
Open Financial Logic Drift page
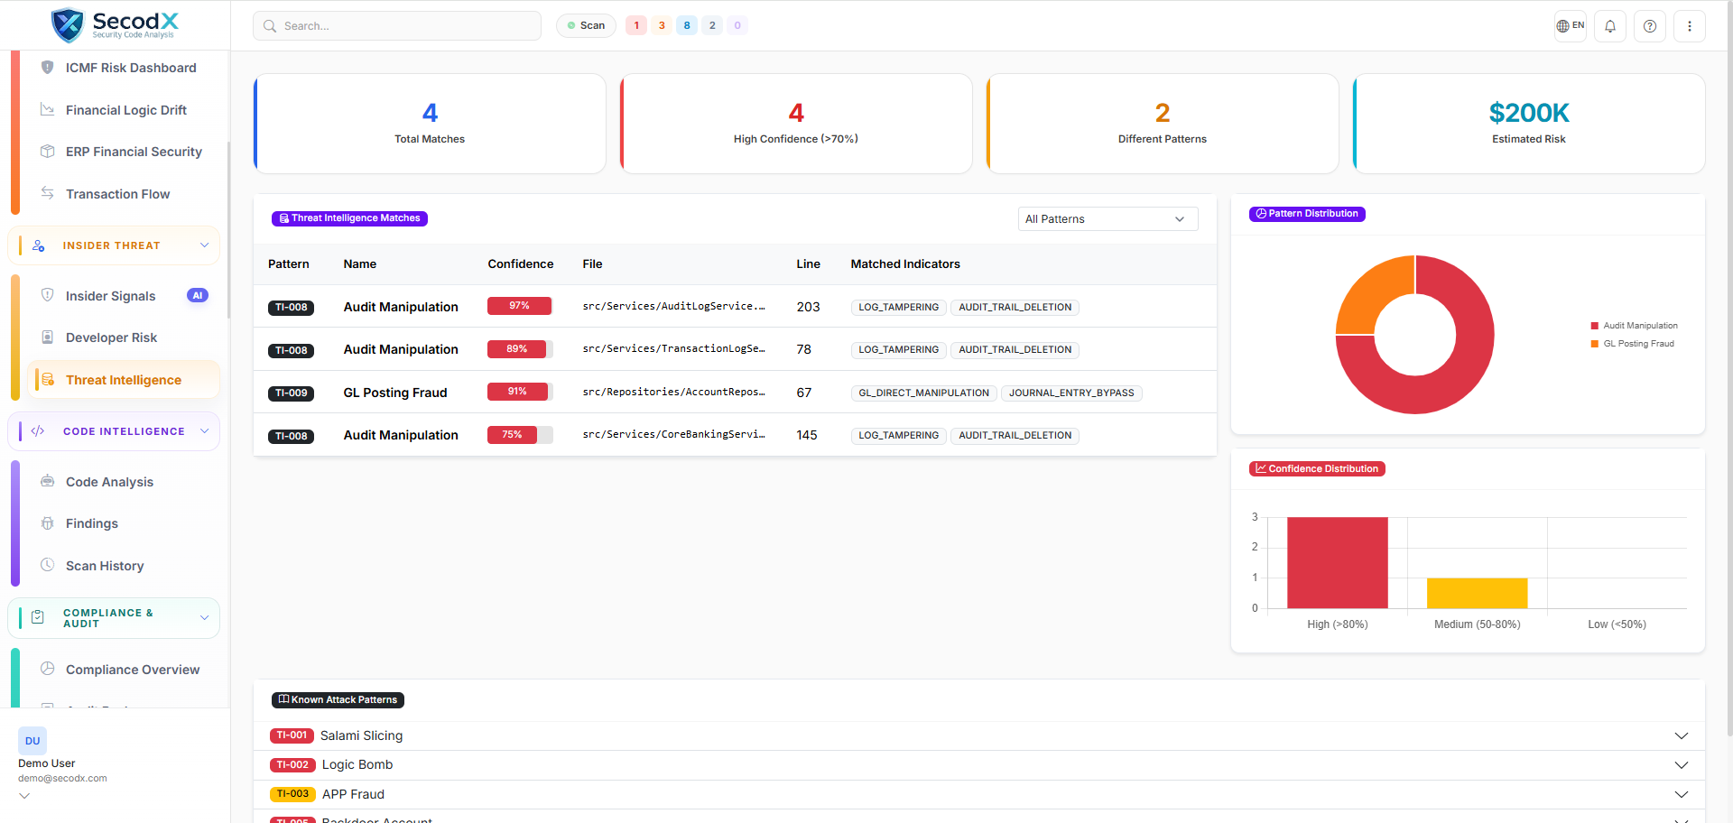click(x=125, y=110)
